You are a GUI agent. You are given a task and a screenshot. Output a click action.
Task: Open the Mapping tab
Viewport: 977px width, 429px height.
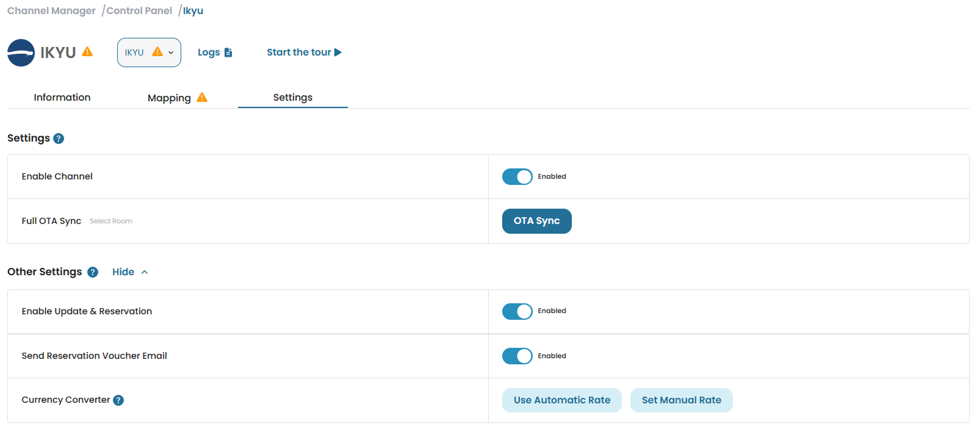click(169, 98)
